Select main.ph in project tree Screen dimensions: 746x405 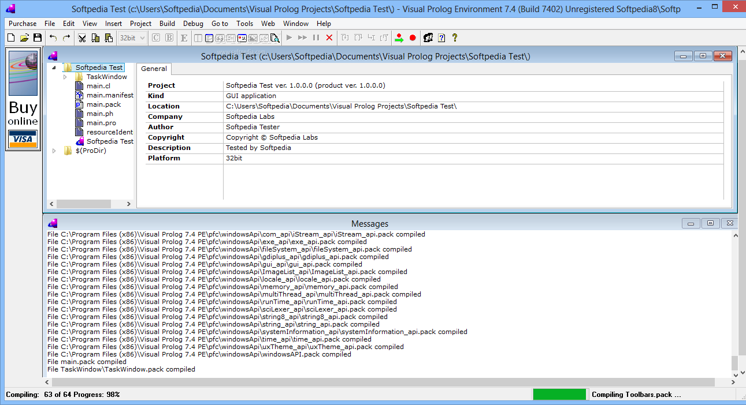tap(100, 114)
